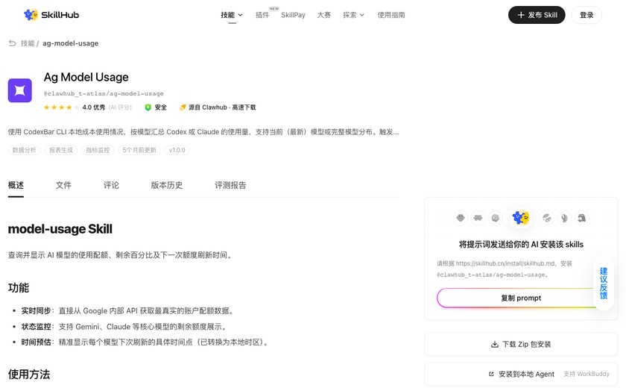Click the 报表生成 tag
Screen dimensions: 626x388
61,150
